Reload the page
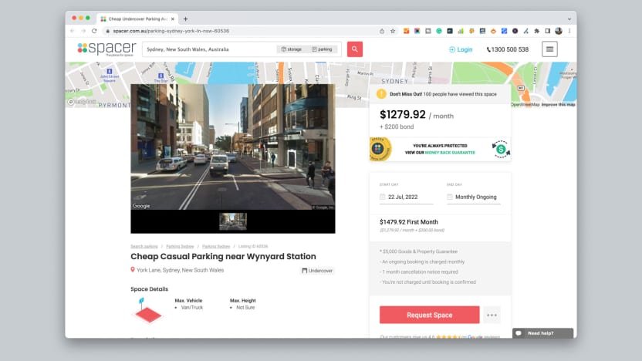Image resolution: width=642 pixels, height=361 pixels. (x=94, y=31)
